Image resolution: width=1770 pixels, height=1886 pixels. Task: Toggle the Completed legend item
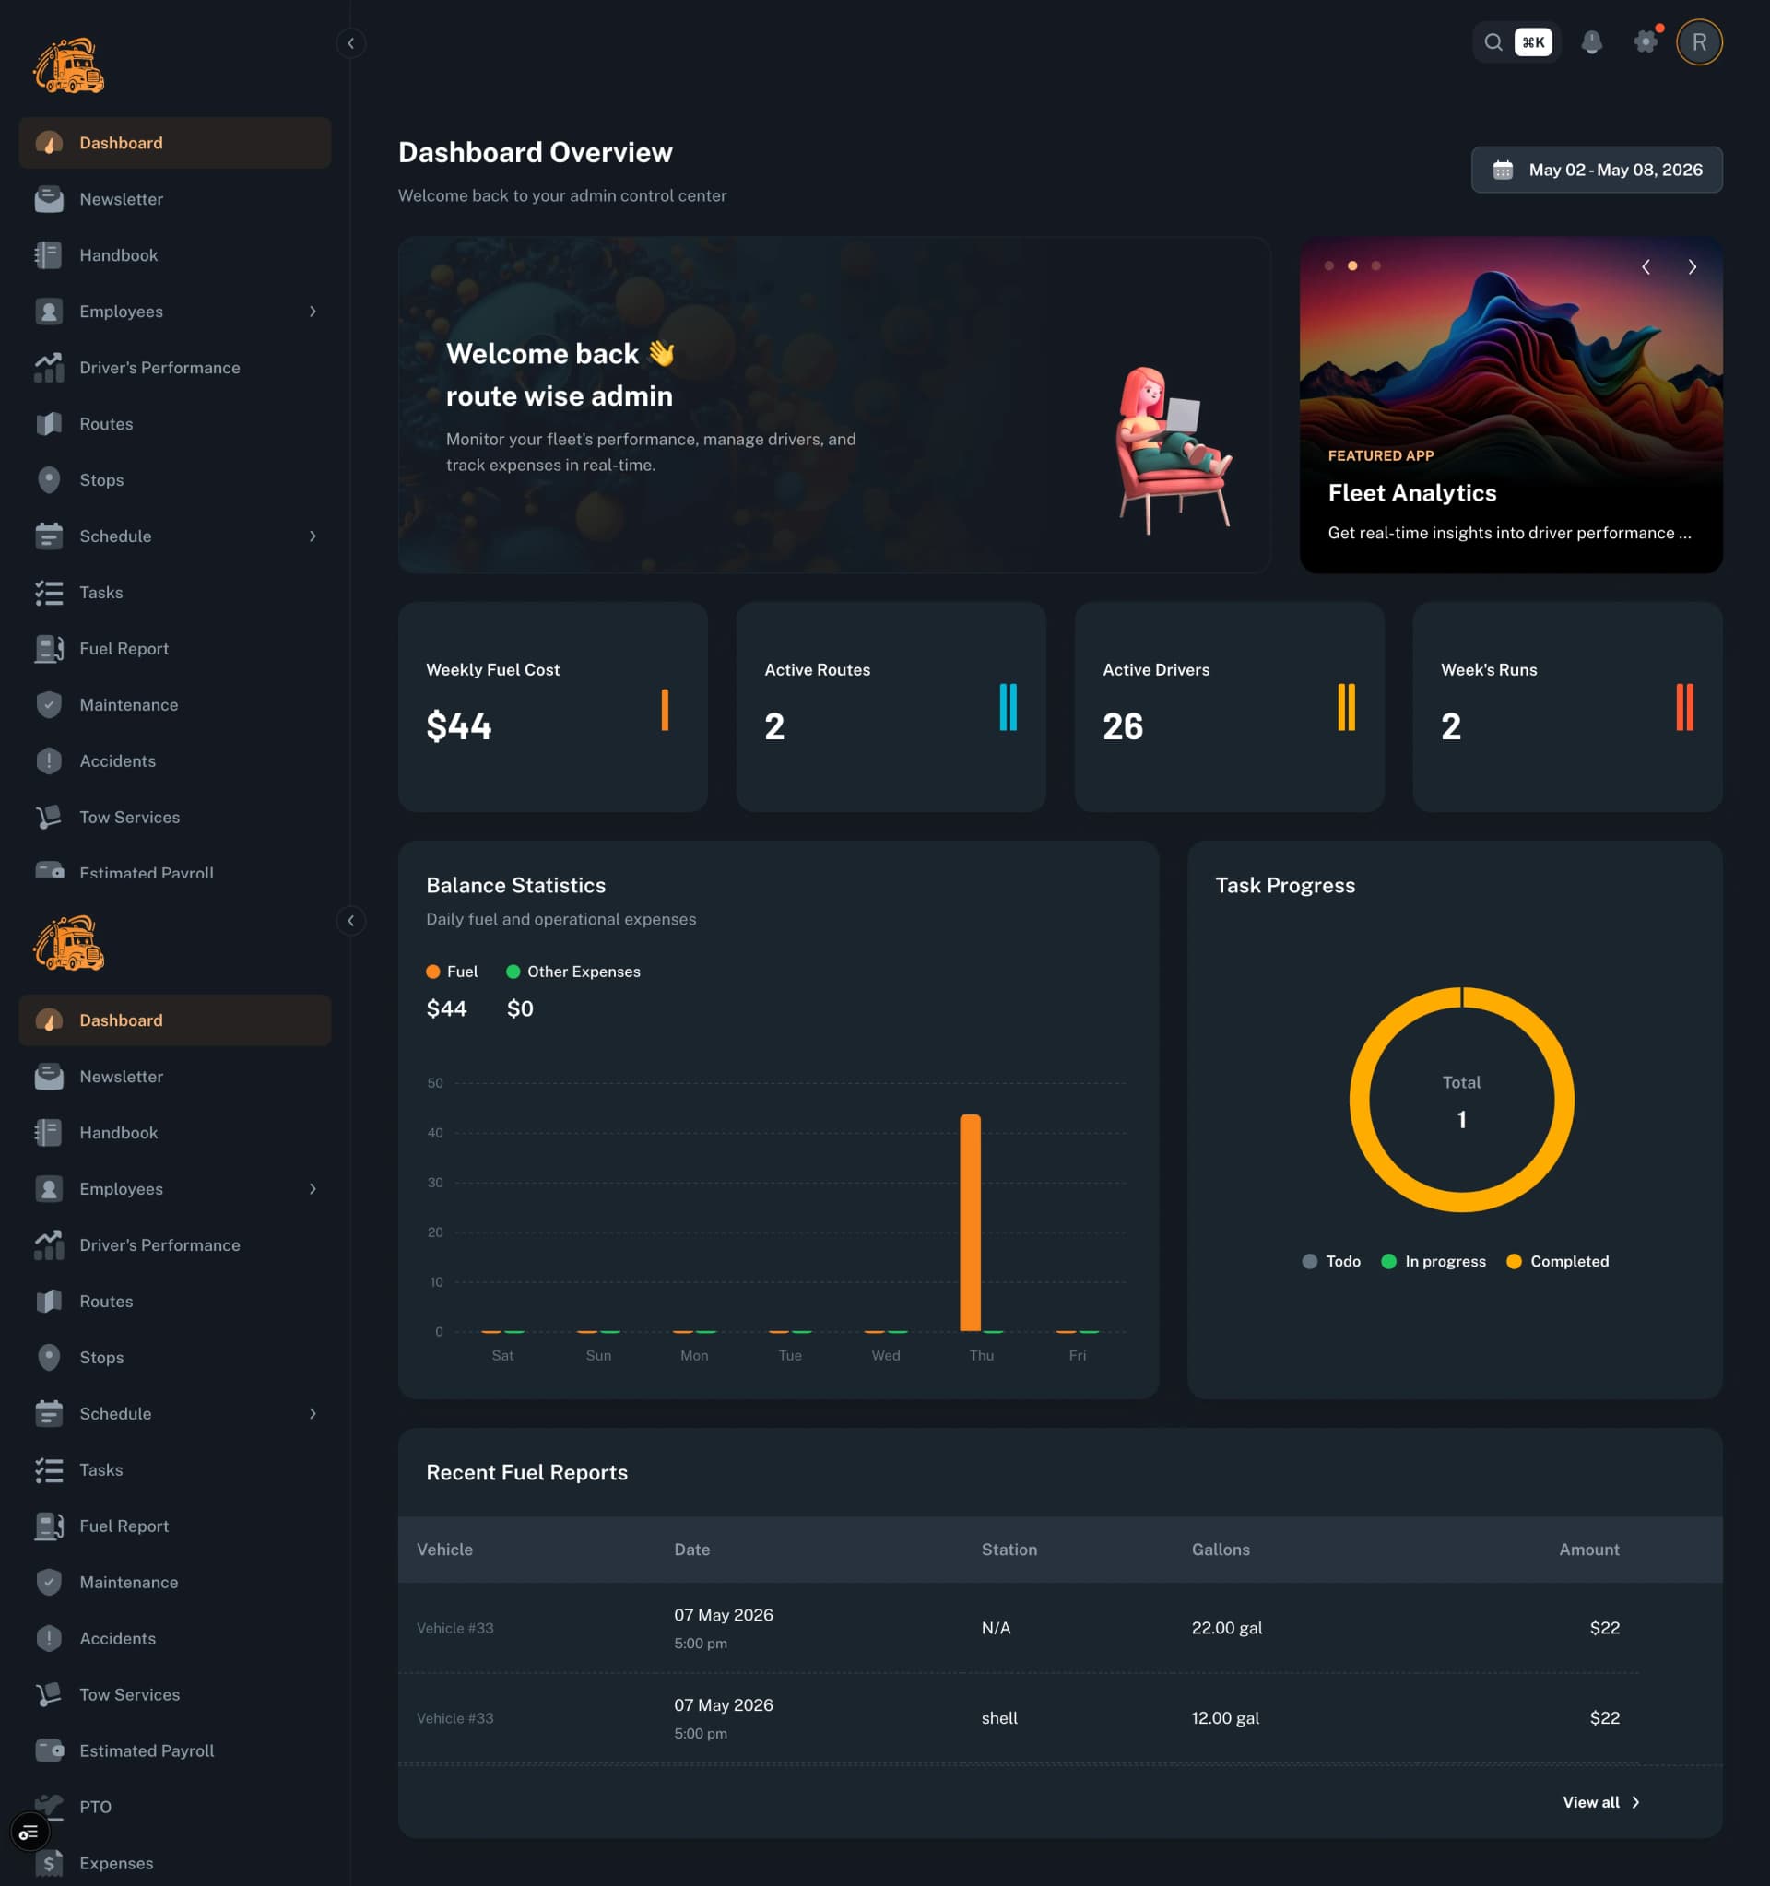pos(1558,1262)
